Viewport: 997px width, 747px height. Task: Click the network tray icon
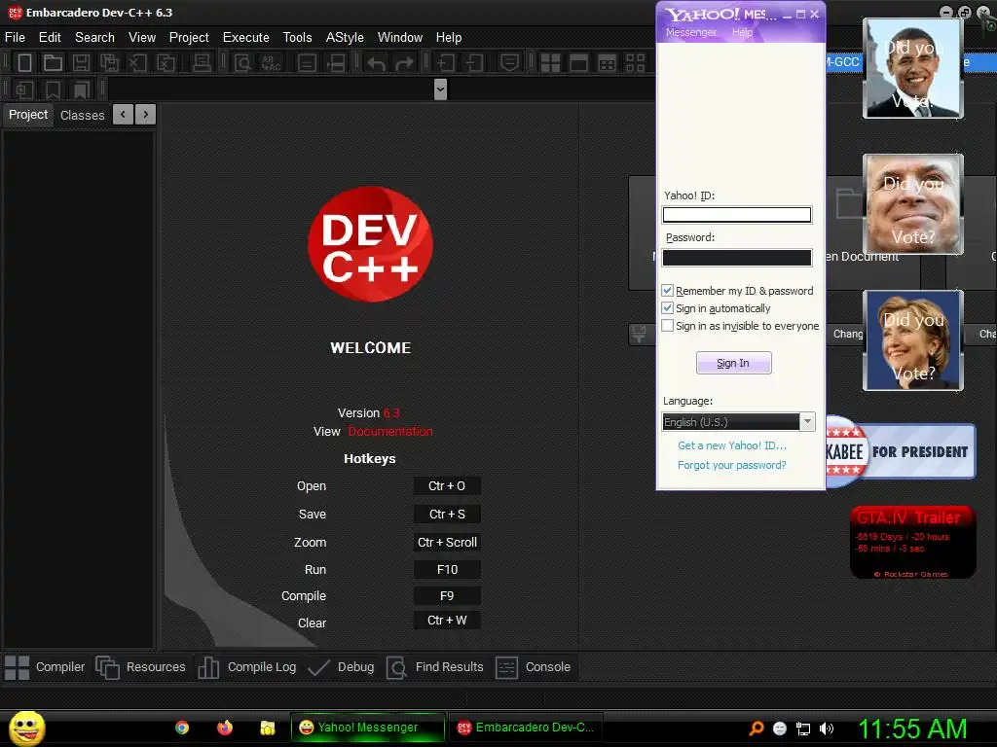pos(803,729)
